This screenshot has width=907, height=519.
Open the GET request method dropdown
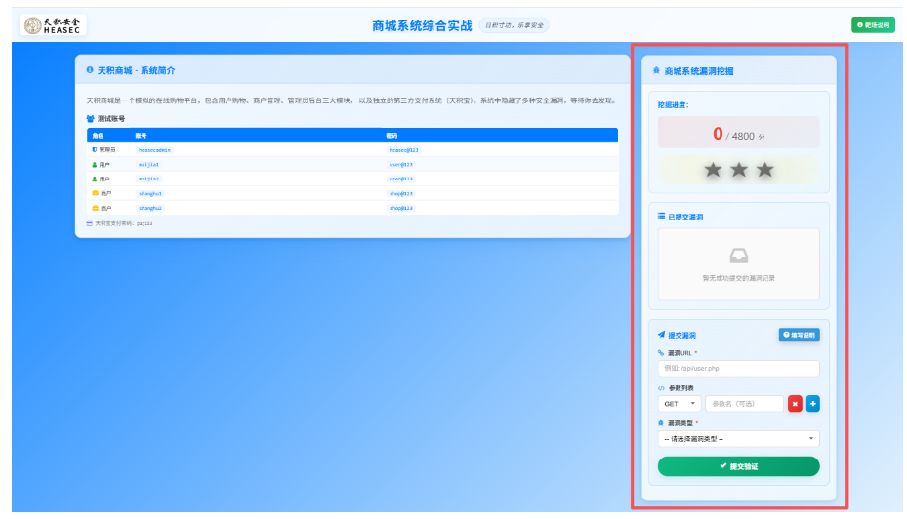[680, 404]
